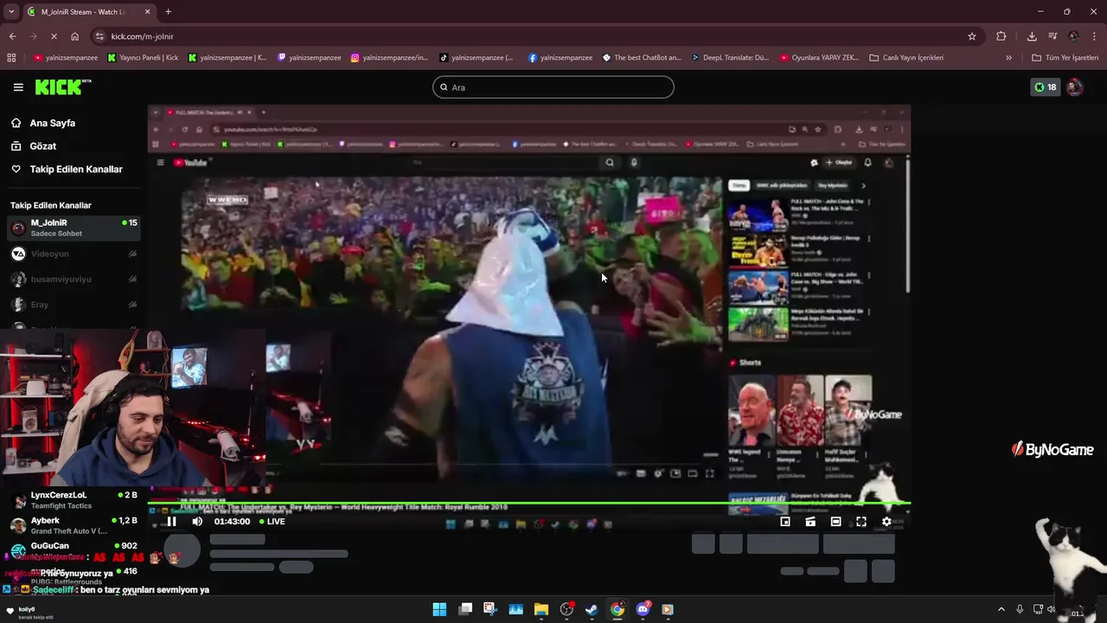Open Chrome profile avatar

point(1073,36)
